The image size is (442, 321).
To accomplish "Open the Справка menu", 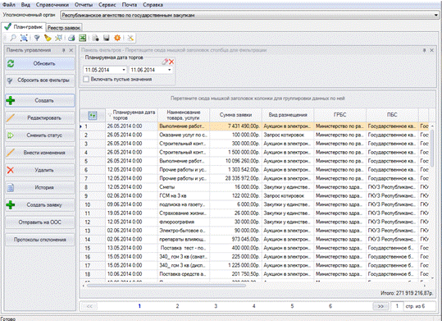I will point(153,5).
